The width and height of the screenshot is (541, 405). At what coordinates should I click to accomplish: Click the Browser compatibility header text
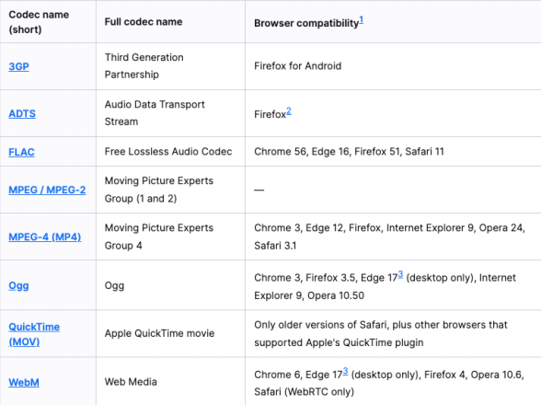coord(306,23)
